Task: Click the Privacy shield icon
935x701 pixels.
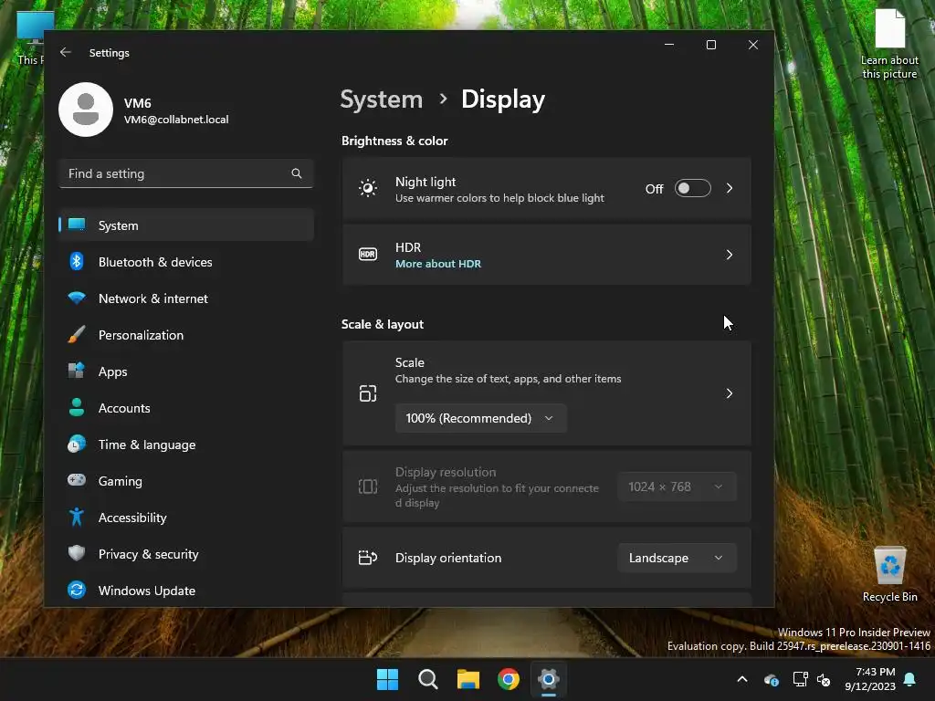Action: [x=77, y=553]
